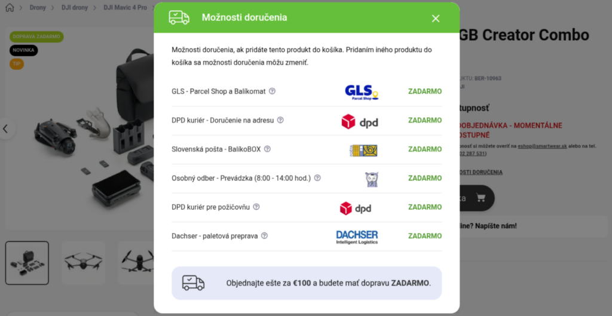Click the home icon in breadcrumb
Image resolution: width=612 pixels, height=316 pixels.
(10, 7)
